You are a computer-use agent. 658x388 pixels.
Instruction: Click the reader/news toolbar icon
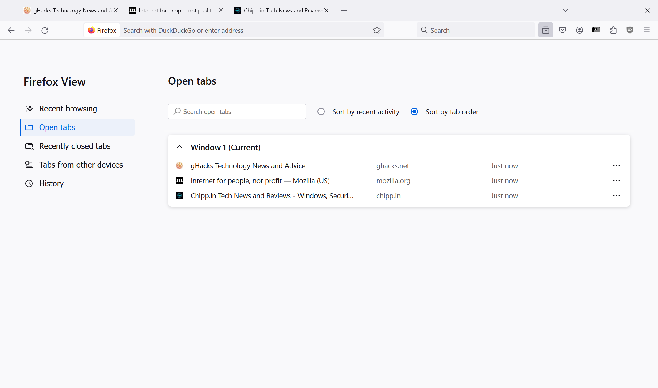coord(596,30)
